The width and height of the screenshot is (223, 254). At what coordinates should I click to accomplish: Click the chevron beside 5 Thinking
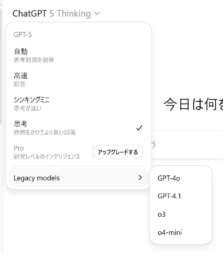[97, 13]
